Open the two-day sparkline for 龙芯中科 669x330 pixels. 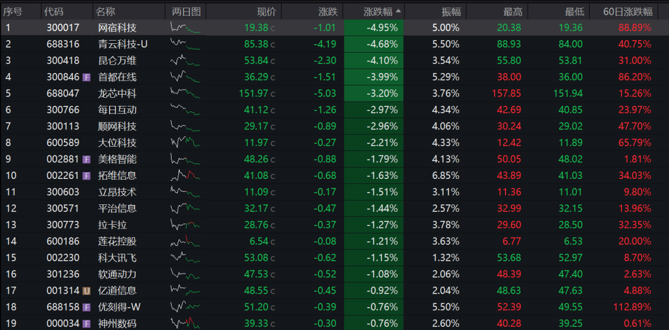coord(185,93)
